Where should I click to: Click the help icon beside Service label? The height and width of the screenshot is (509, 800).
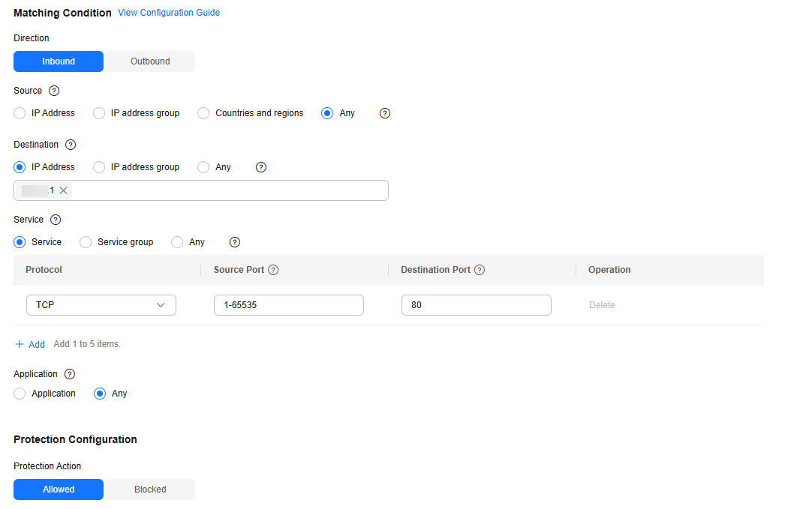(x=56, y=220)
